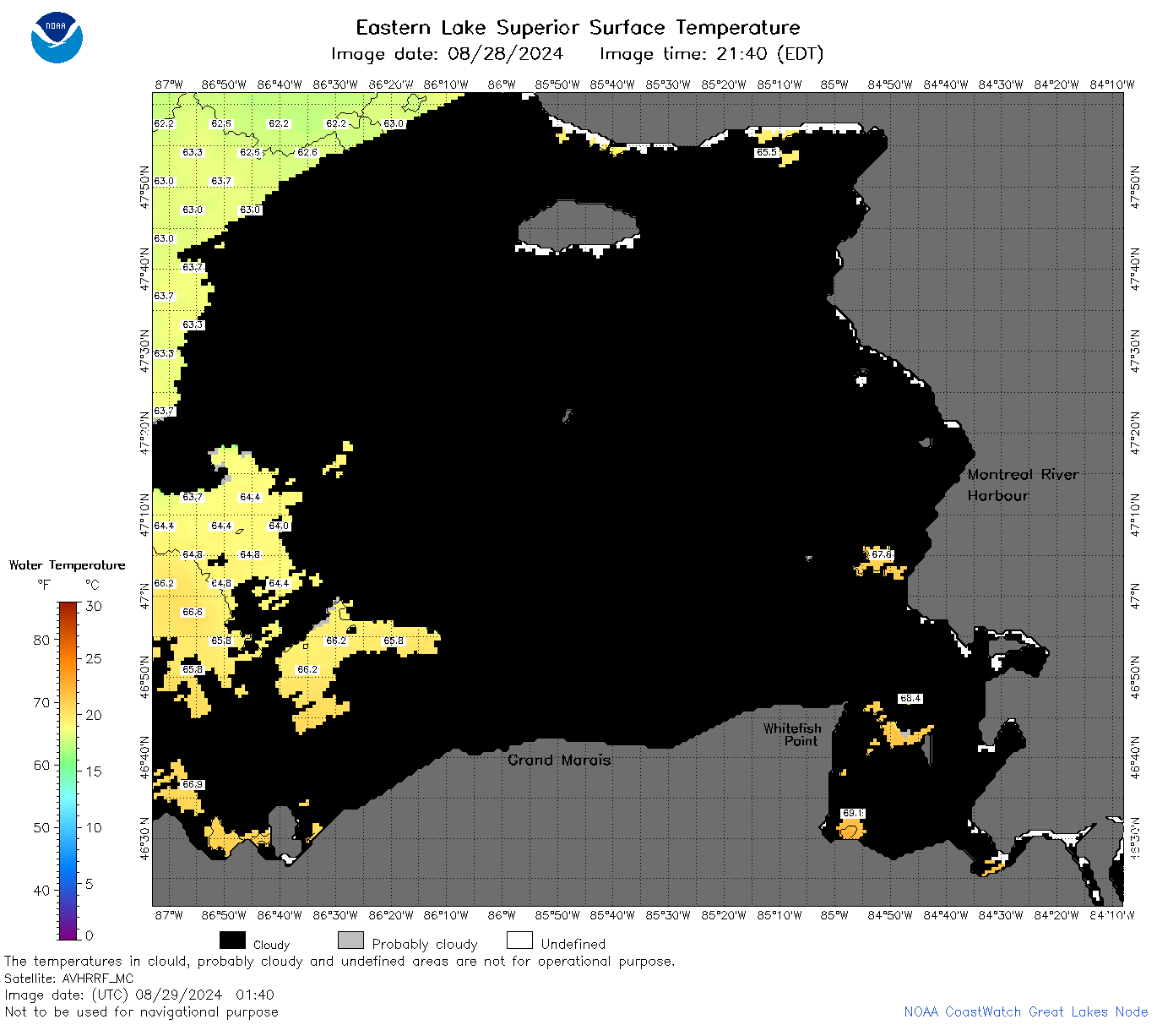The width and height of the screenshot is (1157, 1025).
Task: Open NOAA CoastWatch Great Lakes Node link
Action: click(1025, 1011)
